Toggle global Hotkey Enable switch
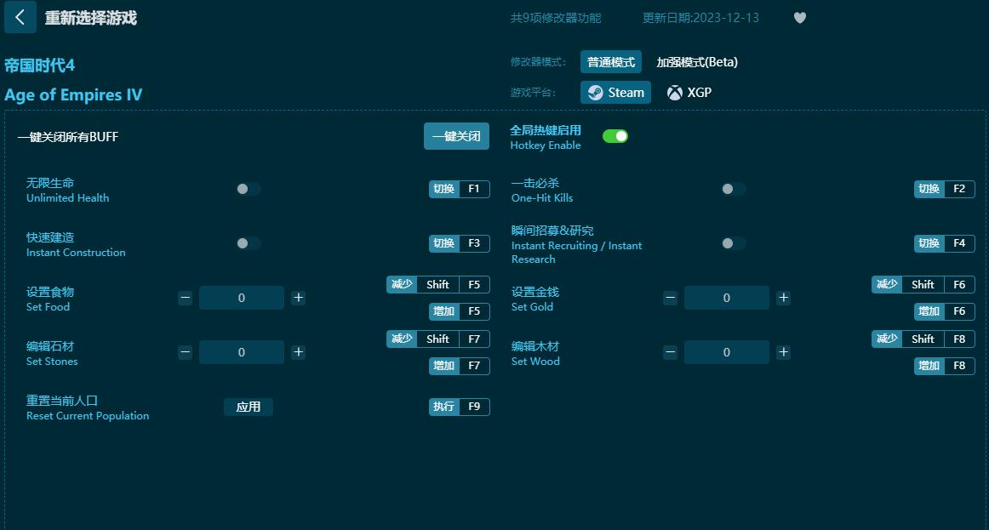Screen dimensions: 989x530 615,136
